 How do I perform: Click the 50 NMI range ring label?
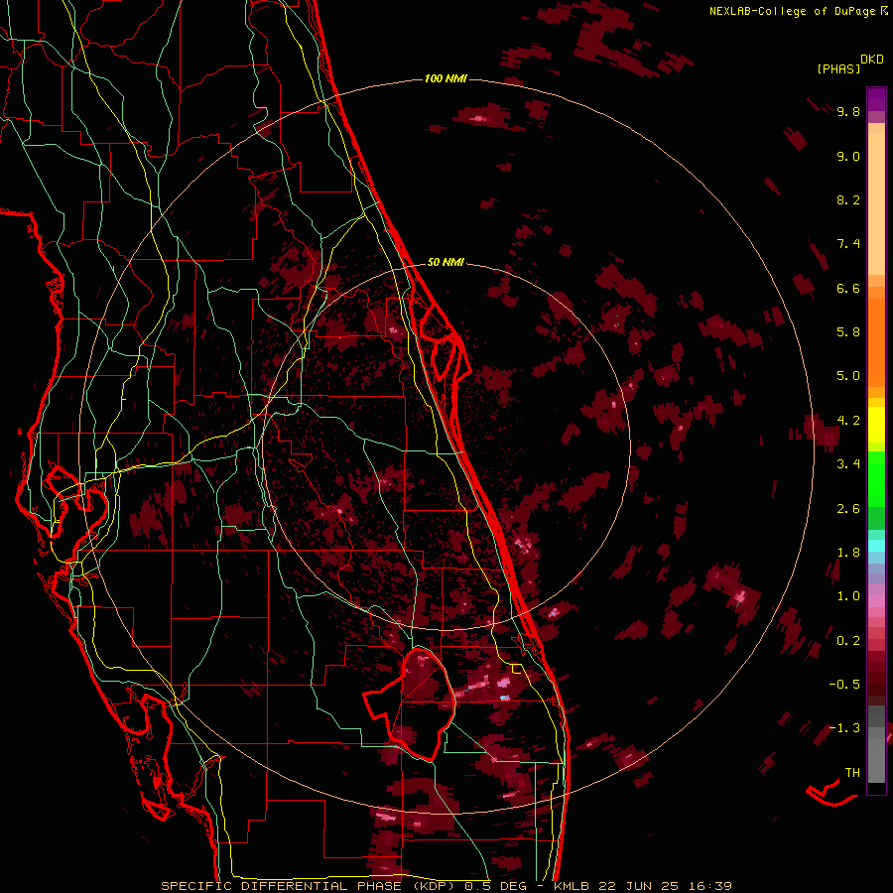click(x=446, y=262)
